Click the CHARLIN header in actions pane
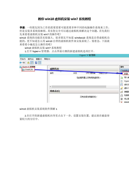The image size is (129, 183). (x=125, y=70)
